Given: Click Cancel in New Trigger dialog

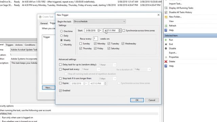Looking at the screenshot, I should pyautogui.click(x=152, y=100).
